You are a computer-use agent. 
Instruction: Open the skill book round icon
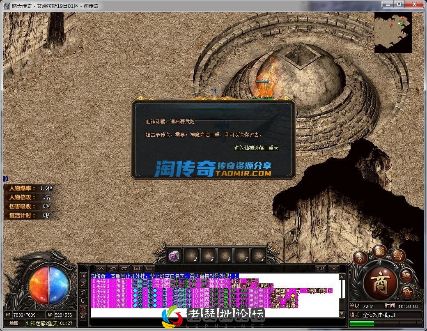(x=398, y=255)
